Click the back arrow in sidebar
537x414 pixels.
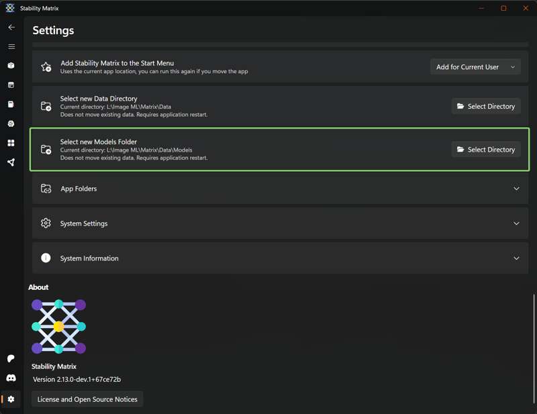(x=11, y=28)
